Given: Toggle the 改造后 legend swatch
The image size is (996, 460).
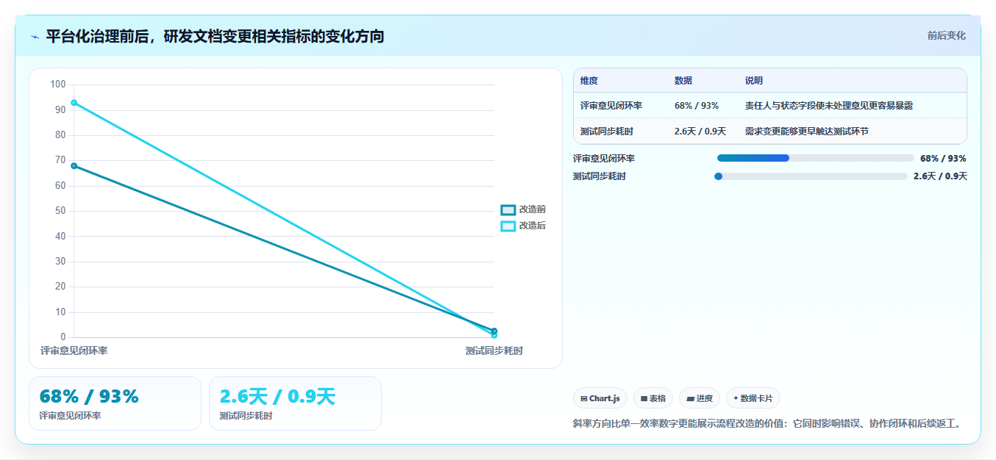Looking at the screenshot, I should pyautogui.click(x=508, y=226).
